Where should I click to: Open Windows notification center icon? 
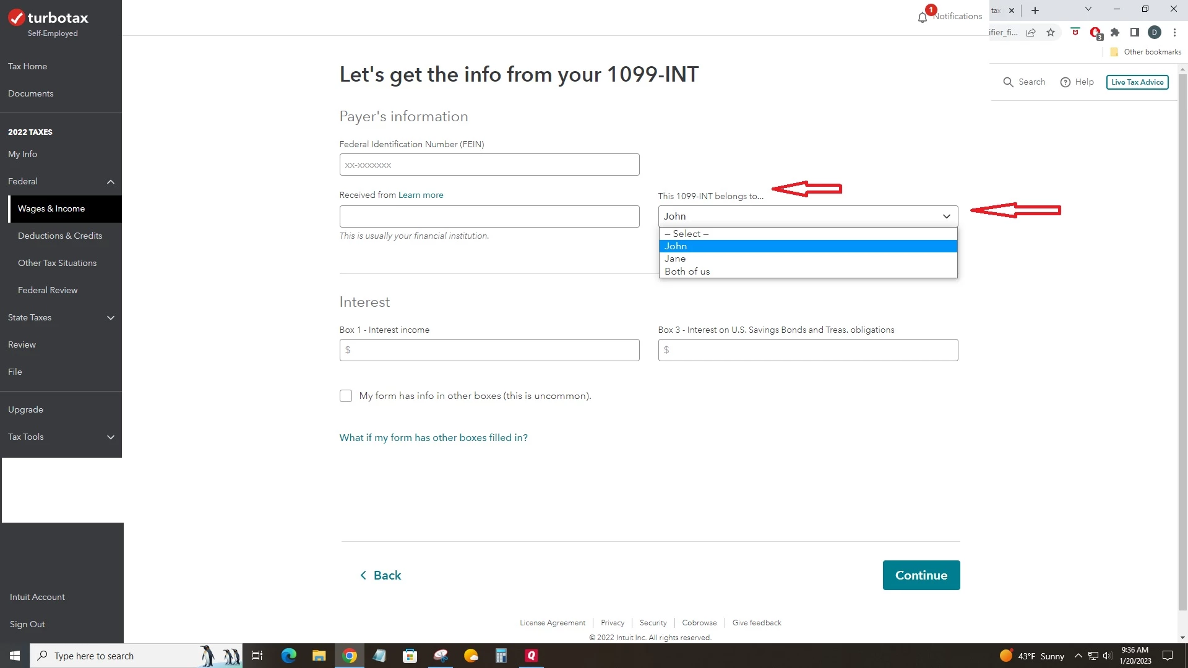coord(1168,656)
